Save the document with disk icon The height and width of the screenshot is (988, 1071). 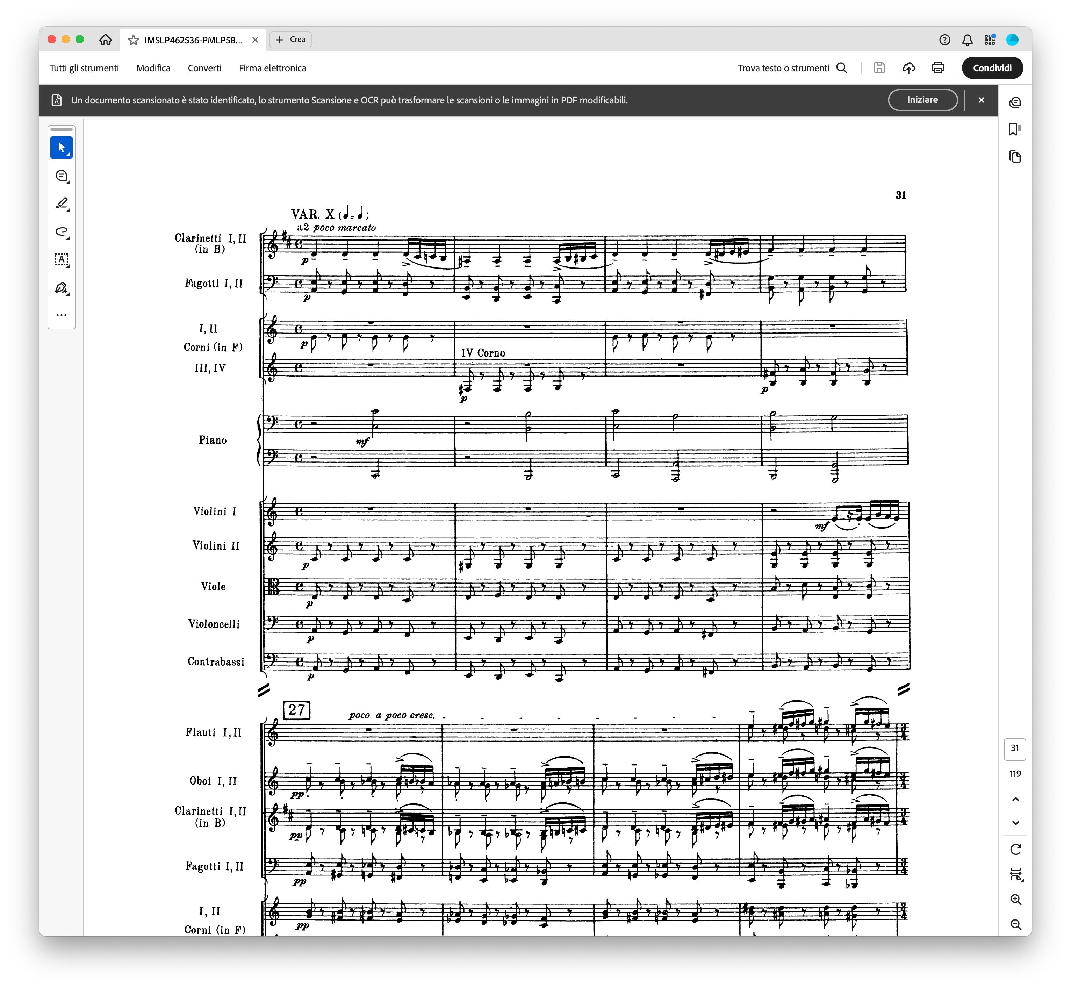pos(879,68)
